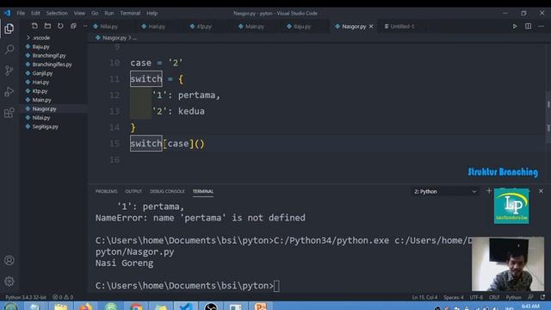Show the DEBUG CONSOLE panel tab

(167, 191)
